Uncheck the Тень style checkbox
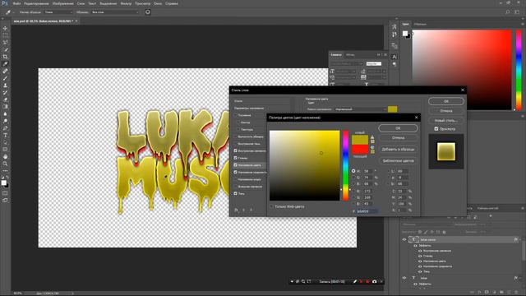This screenshot has height=296, width=526. 236,194
